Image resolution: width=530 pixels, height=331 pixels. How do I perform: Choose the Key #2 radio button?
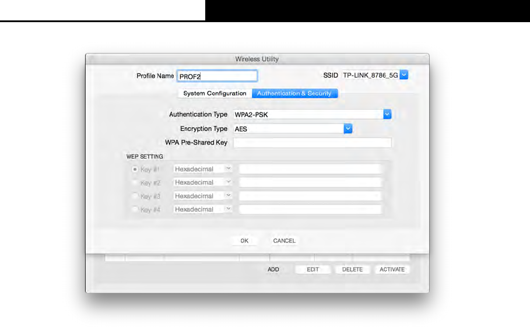[x=135, y=182]
